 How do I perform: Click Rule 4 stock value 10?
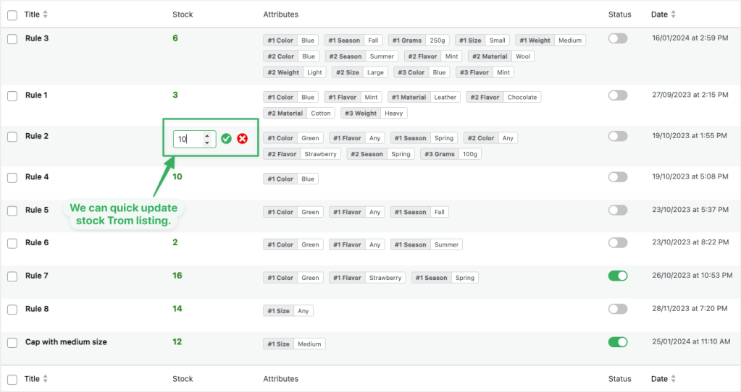coord(177,176)
